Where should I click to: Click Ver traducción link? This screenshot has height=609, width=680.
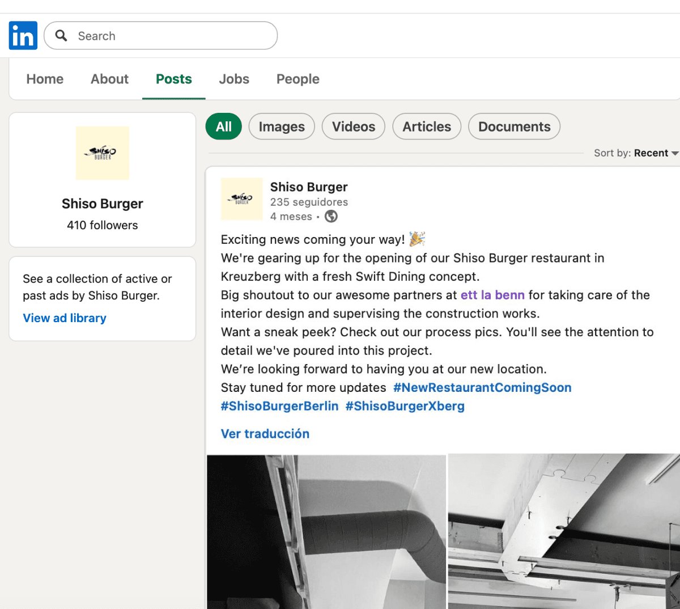coord(265,434)
